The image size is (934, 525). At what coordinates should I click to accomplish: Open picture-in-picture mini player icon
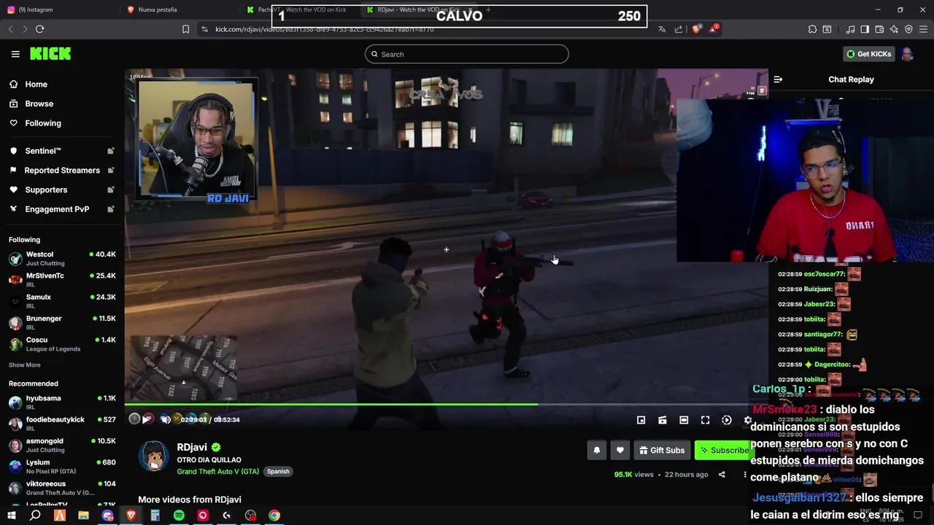point(641,420)
